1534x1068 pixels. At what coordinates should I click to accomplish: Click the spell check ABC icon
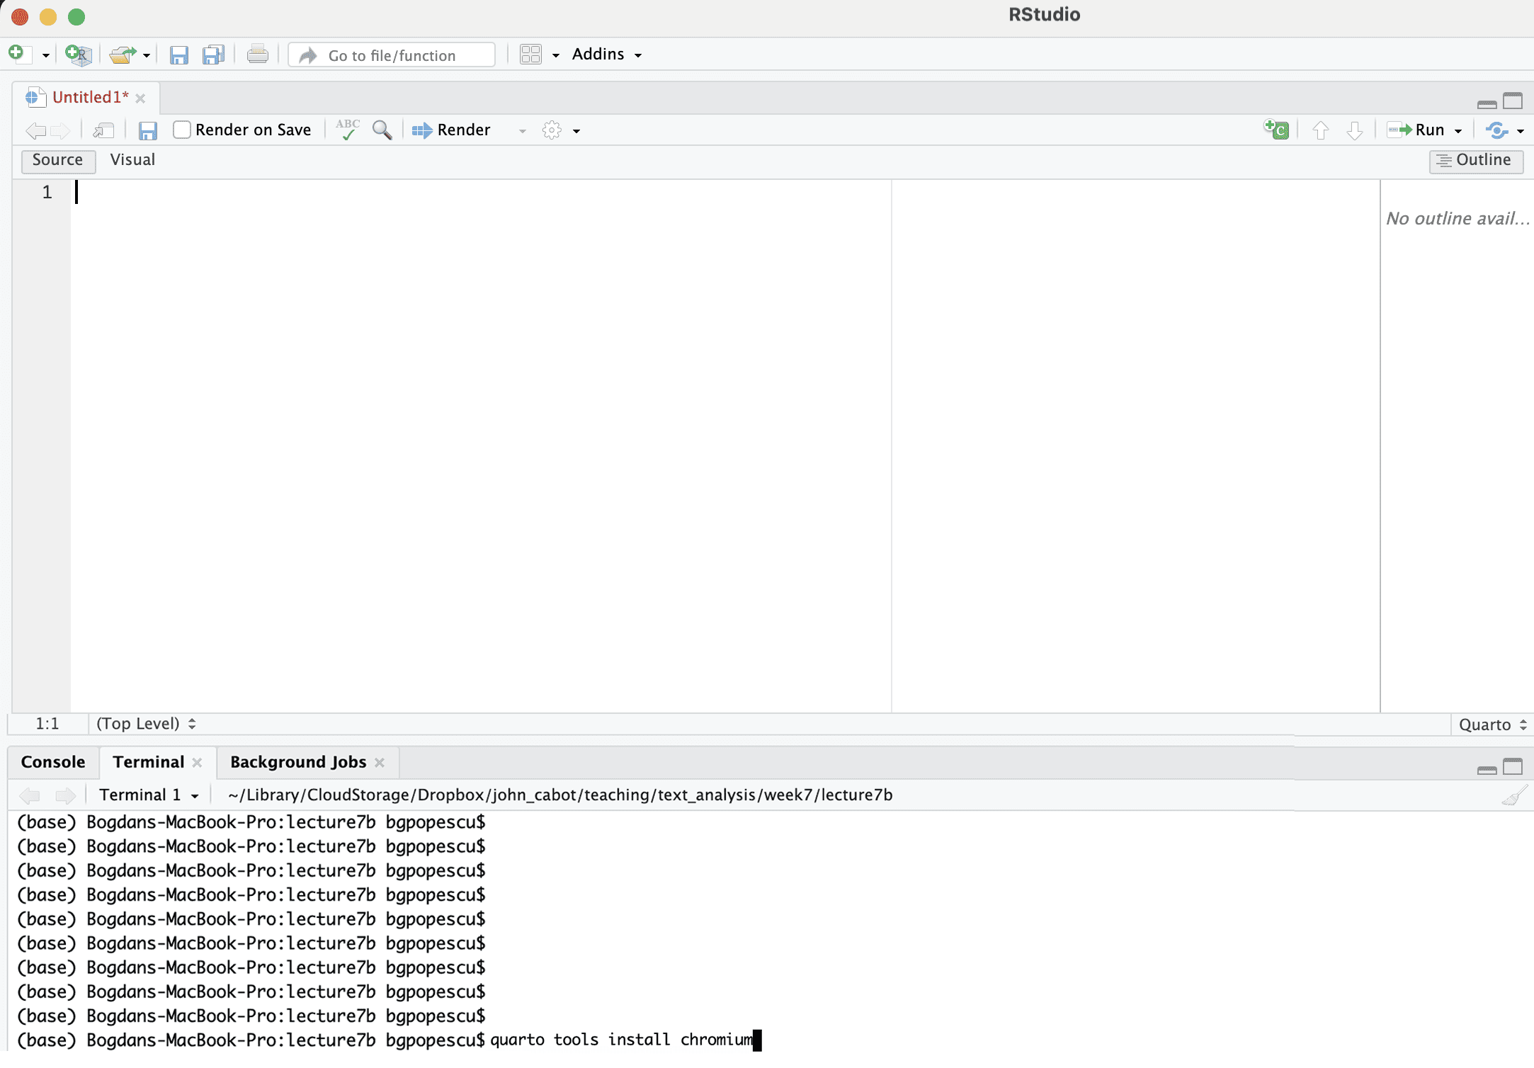(347, 130)
